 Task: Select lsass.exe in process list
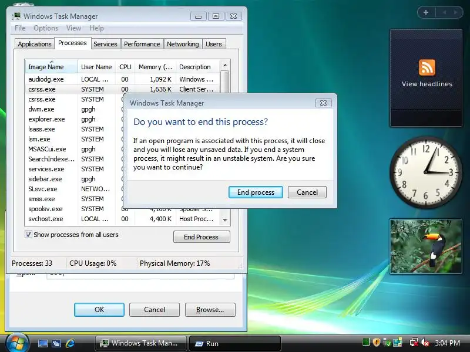click(x=74, y=129)
